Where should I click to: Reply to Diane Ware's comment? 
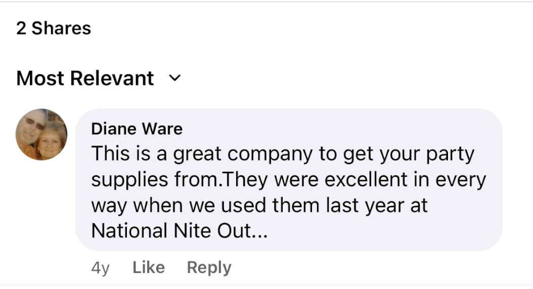coord(209,268)
